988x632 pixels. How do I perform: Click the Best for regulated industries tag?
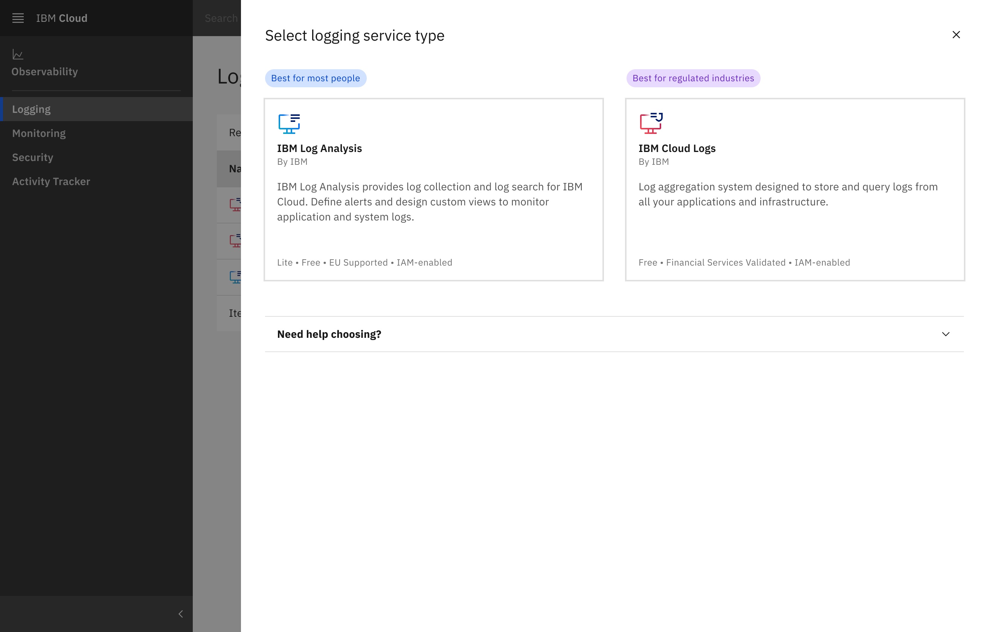(x=693, y=78)
